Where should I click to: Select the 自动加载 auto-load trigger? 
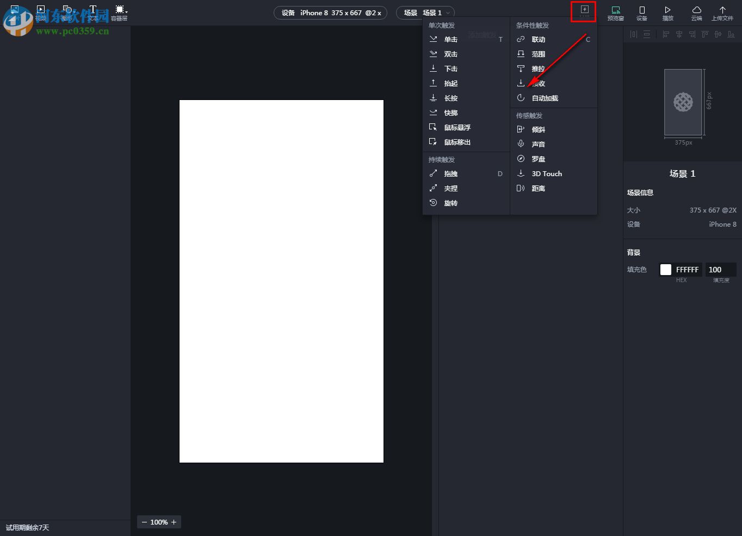pyautogui.click(x=546, y=98)
